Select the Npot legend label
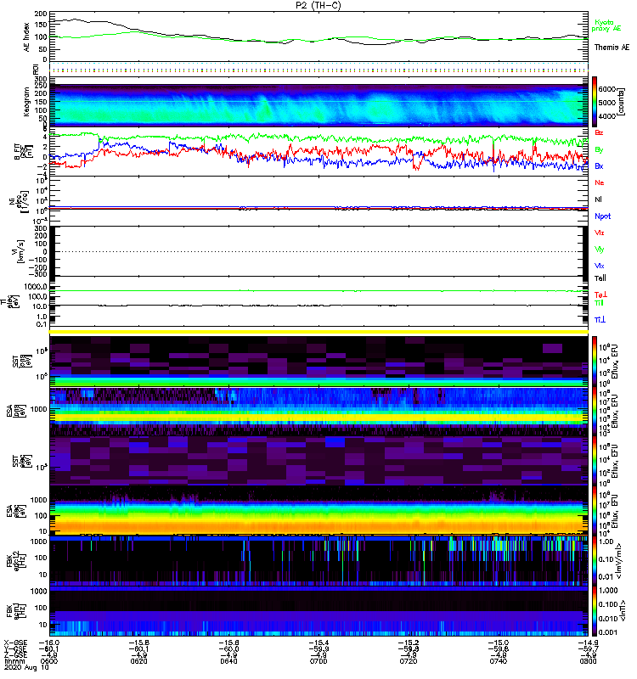 (x=601, y=216)
